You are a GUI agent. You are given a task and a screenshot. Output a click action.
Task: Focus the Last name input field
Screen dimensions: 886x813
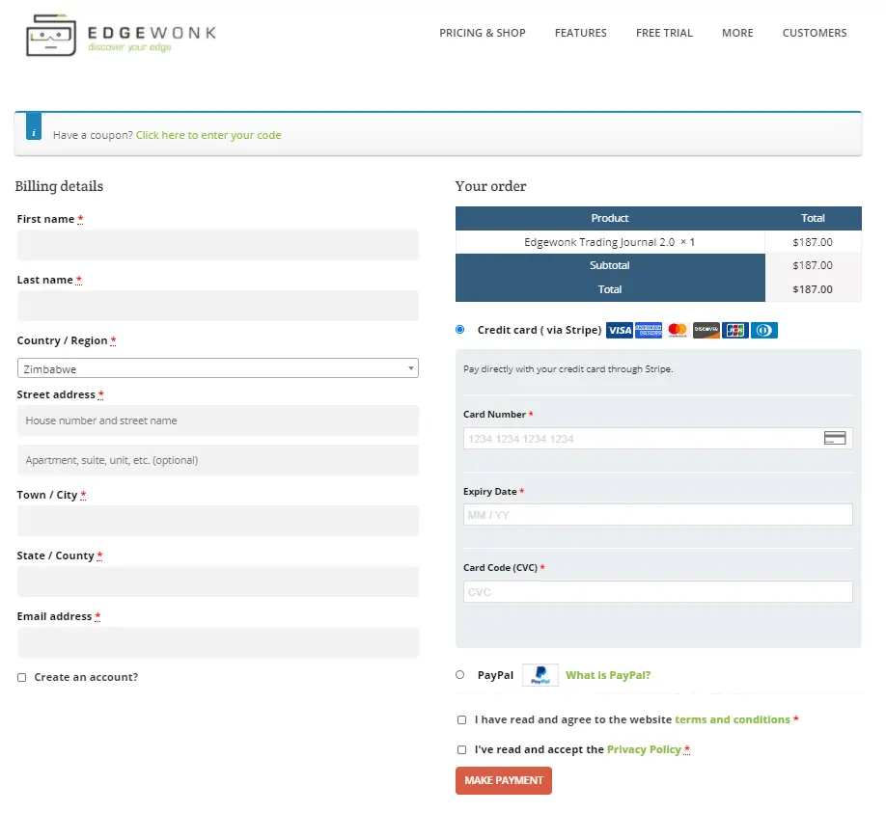click(x=217, y=306)
